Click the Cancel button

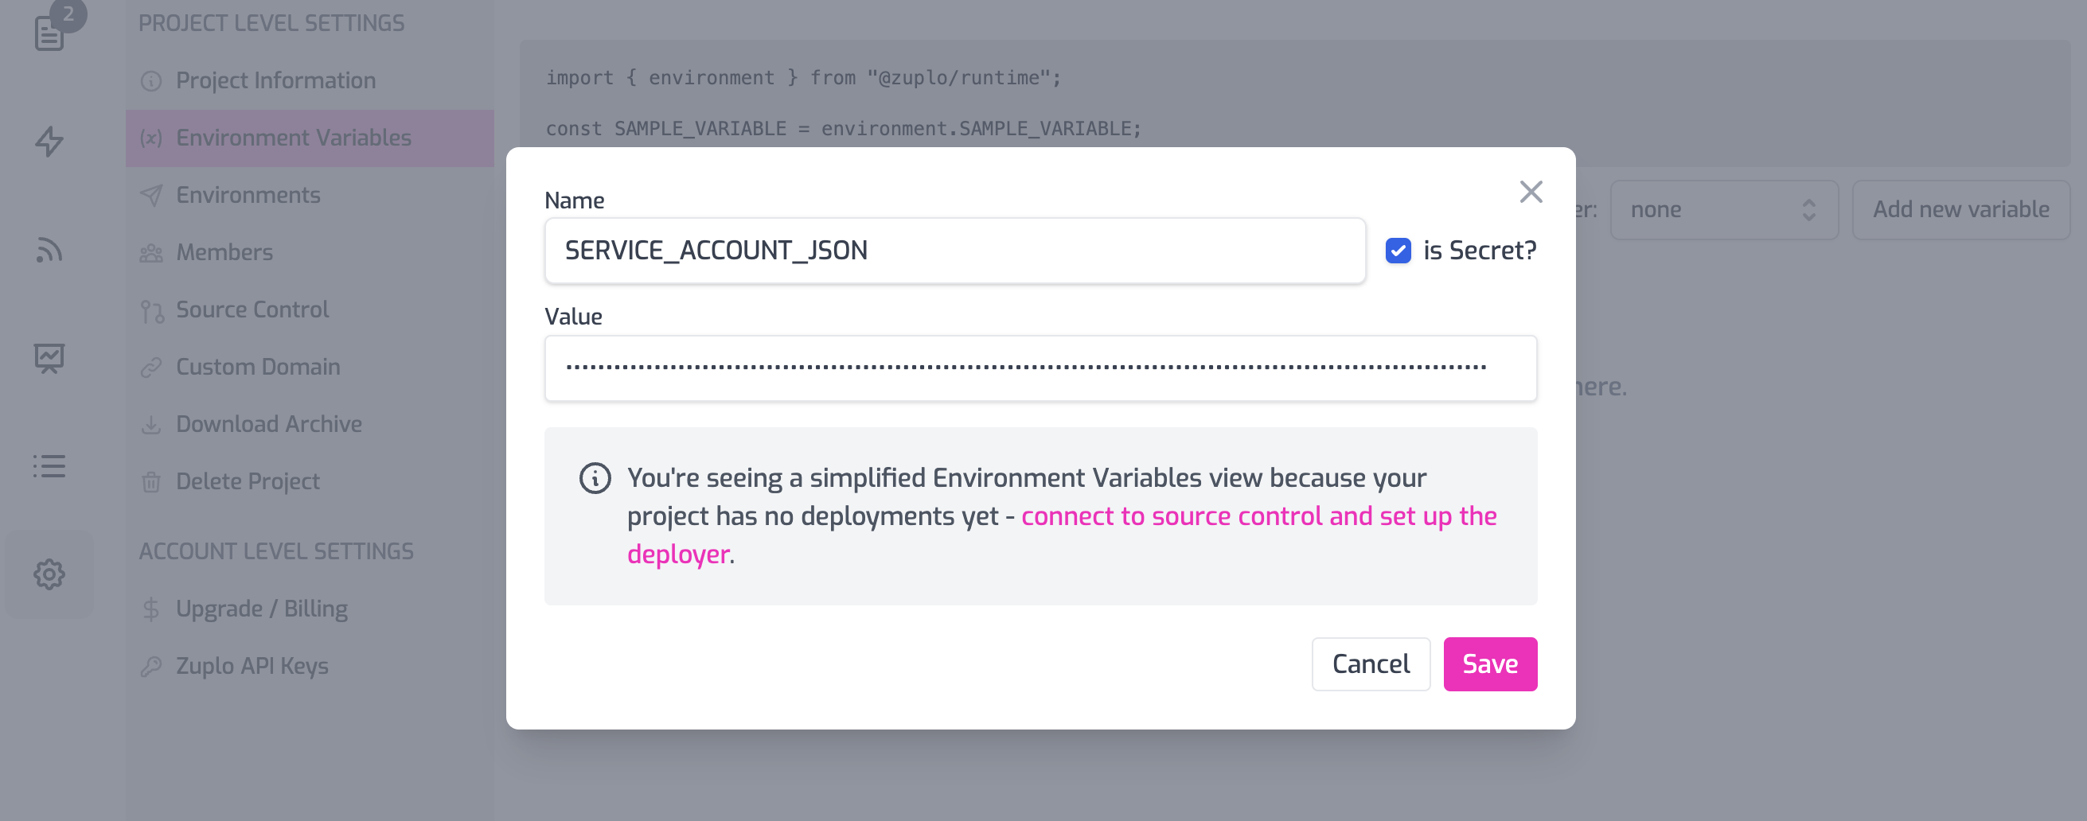tap(1370, 664)
